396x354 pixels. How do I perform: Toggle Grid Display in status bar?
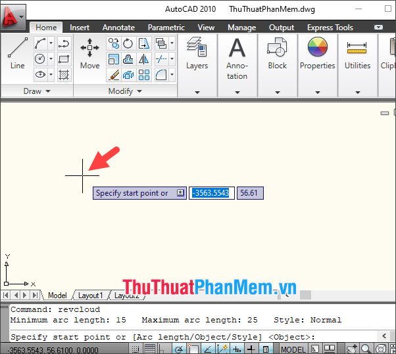150,349
